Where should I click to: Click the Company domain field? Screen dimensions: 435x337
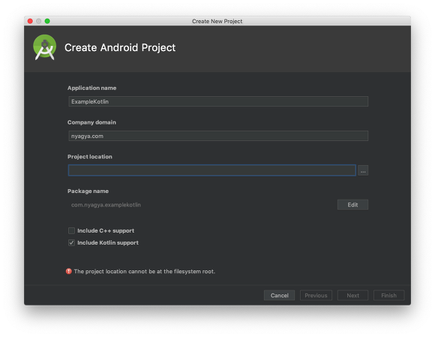tap(218, 136)
